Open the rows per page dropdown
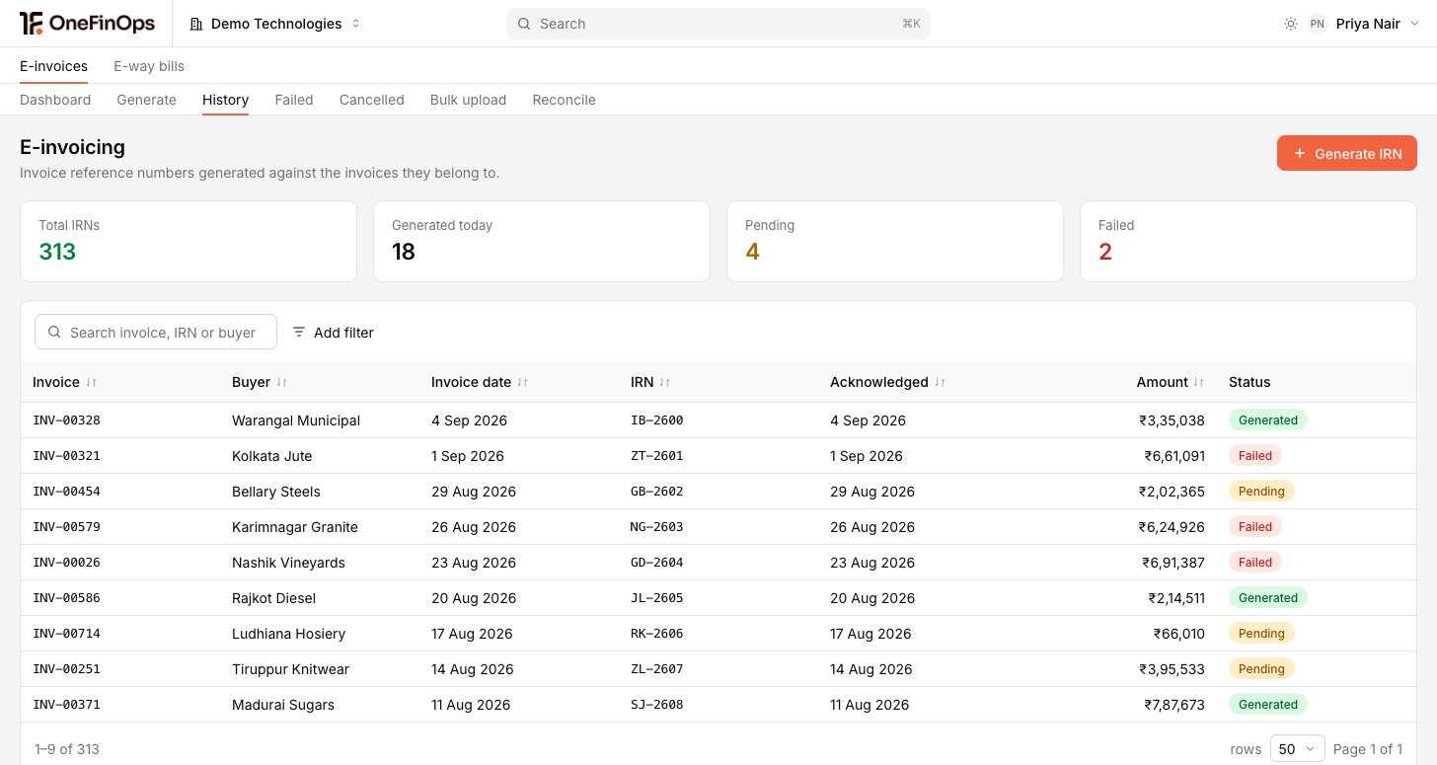Image resolution: width=1437 pixels, height=765 pixels. 1297,749
